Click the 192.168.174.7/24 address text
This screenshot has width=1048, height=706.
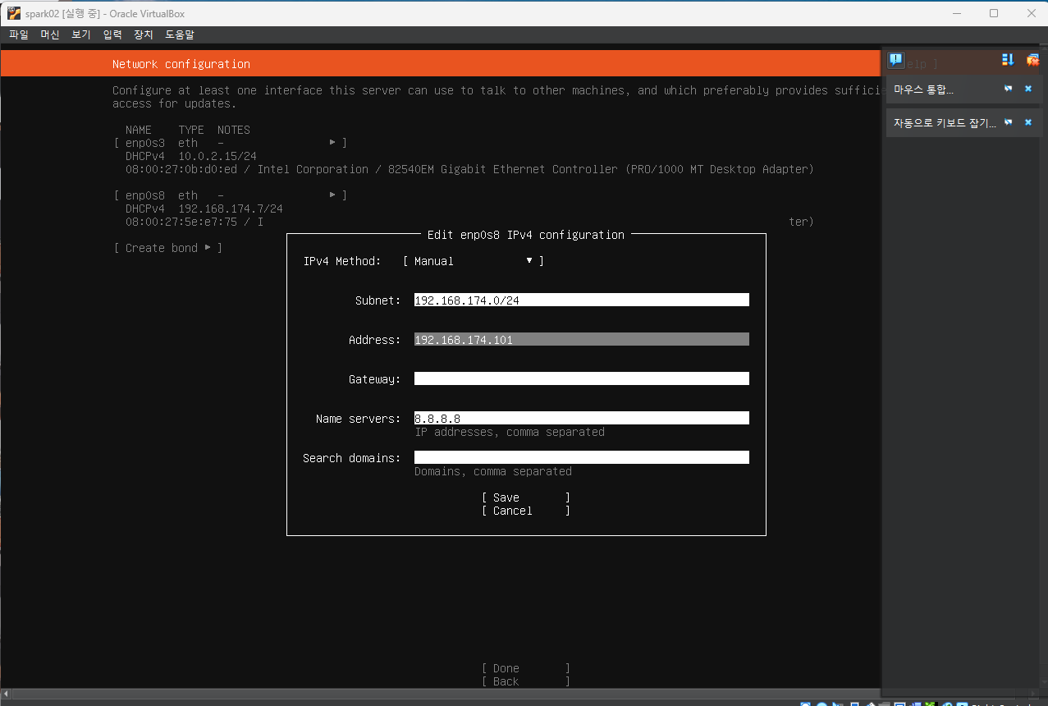[231, 209]
